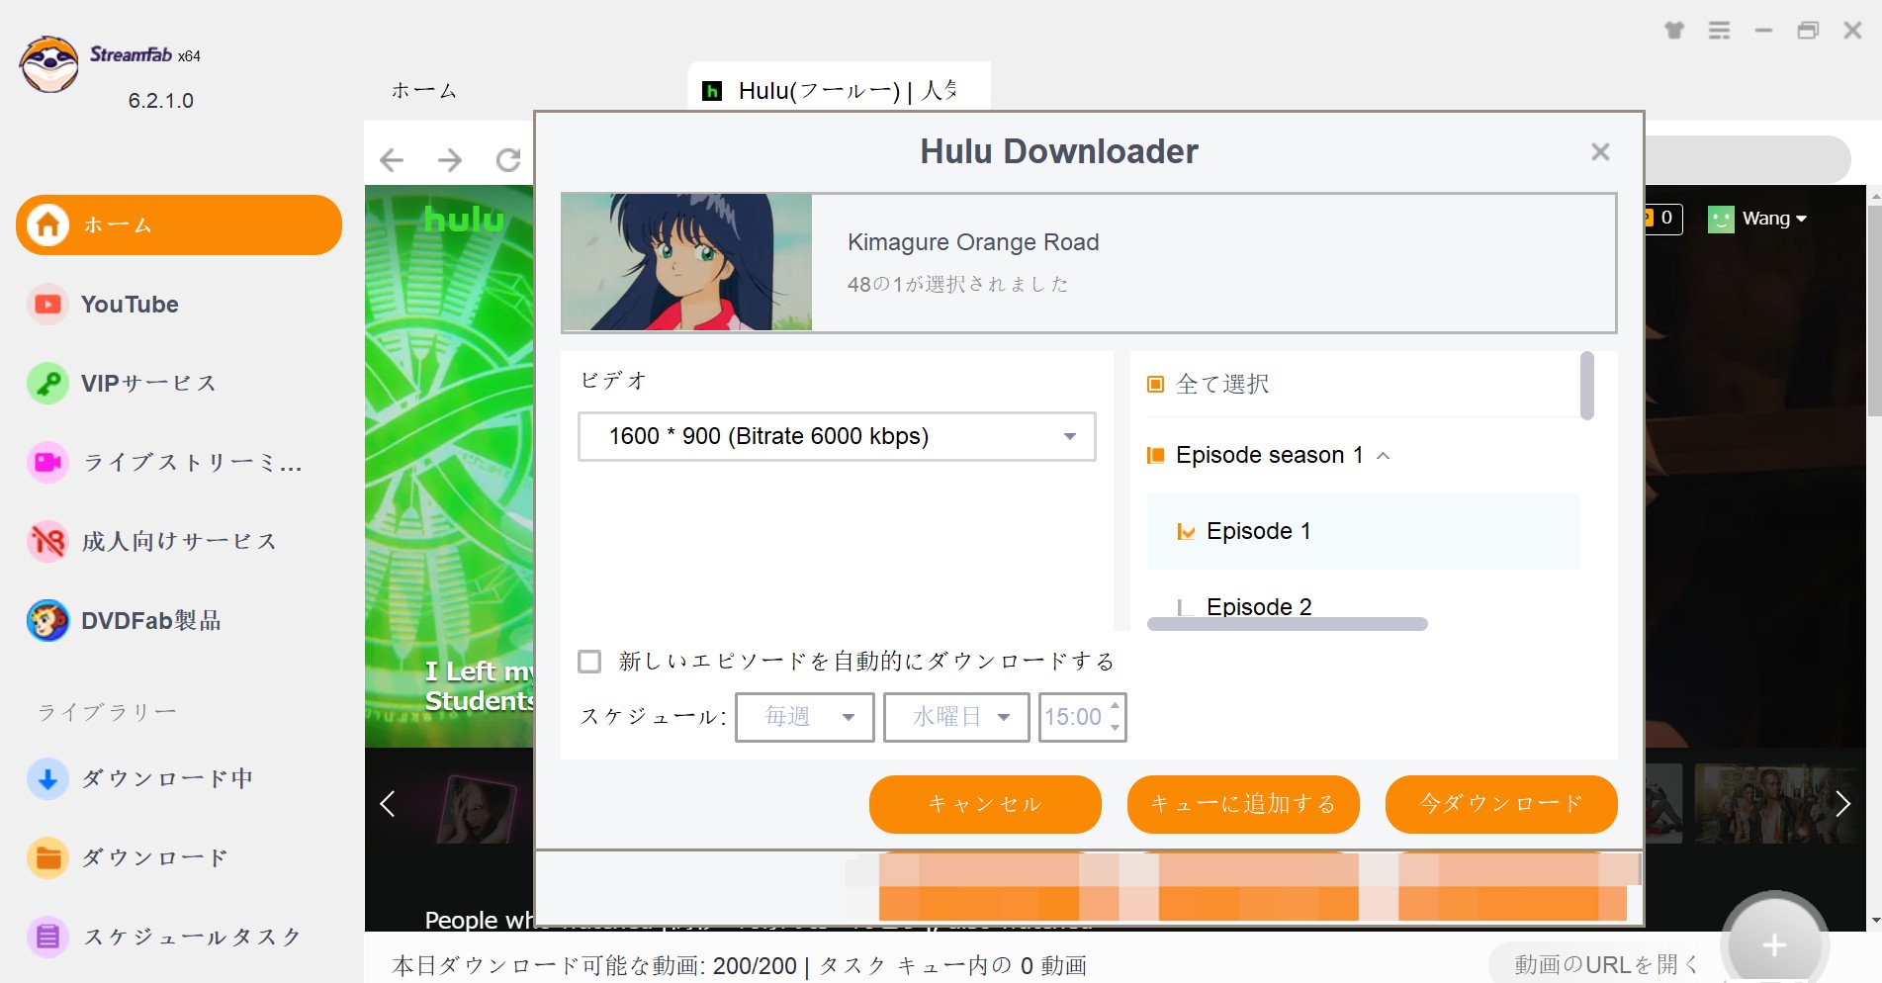Image resolution: width=1882 pixels, height=983 pixels.
Task: Click the episode list horizontal scrollbar
Action: [x=1287, y=624]
